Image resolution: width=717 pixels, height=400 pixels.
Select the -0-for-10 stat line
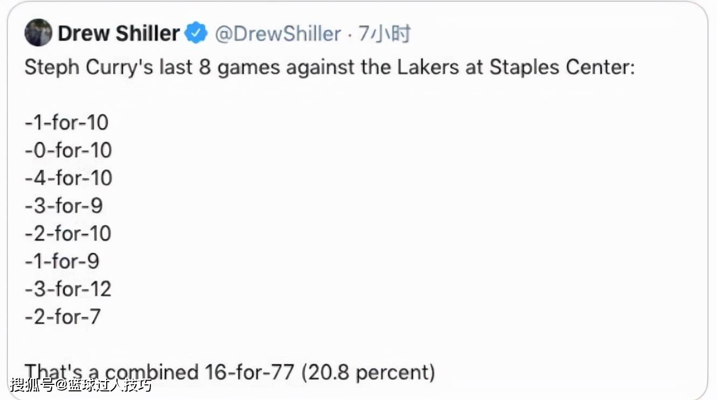click(x=68, y=150)
